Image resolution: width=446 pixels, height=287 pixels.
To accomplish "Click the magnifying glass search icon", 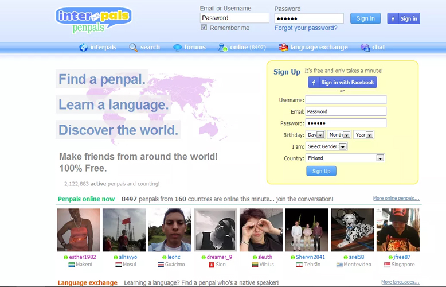I will (x=134, y=48).
